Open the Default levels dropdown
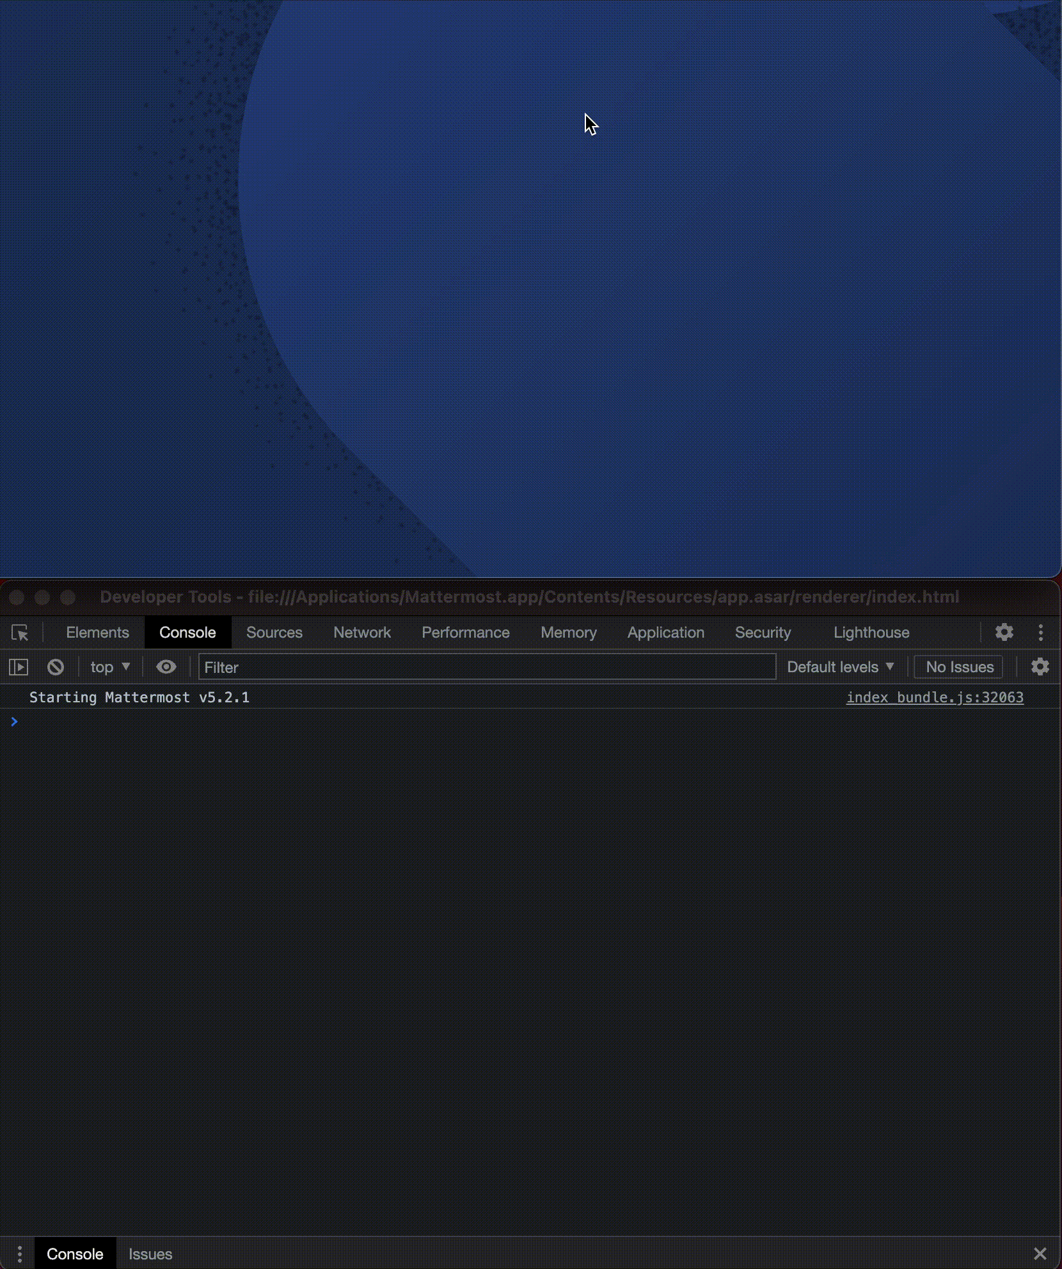 point(840,667)
